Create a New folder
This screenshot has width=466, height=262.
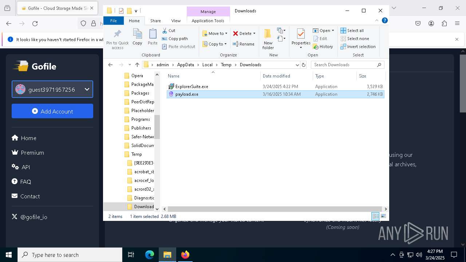[268, 39]
